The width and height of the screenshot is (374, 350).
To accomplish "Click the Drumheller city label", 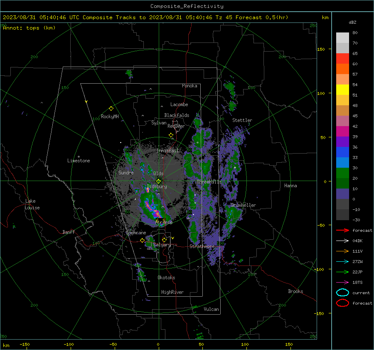I will click(x=243, y=205).
